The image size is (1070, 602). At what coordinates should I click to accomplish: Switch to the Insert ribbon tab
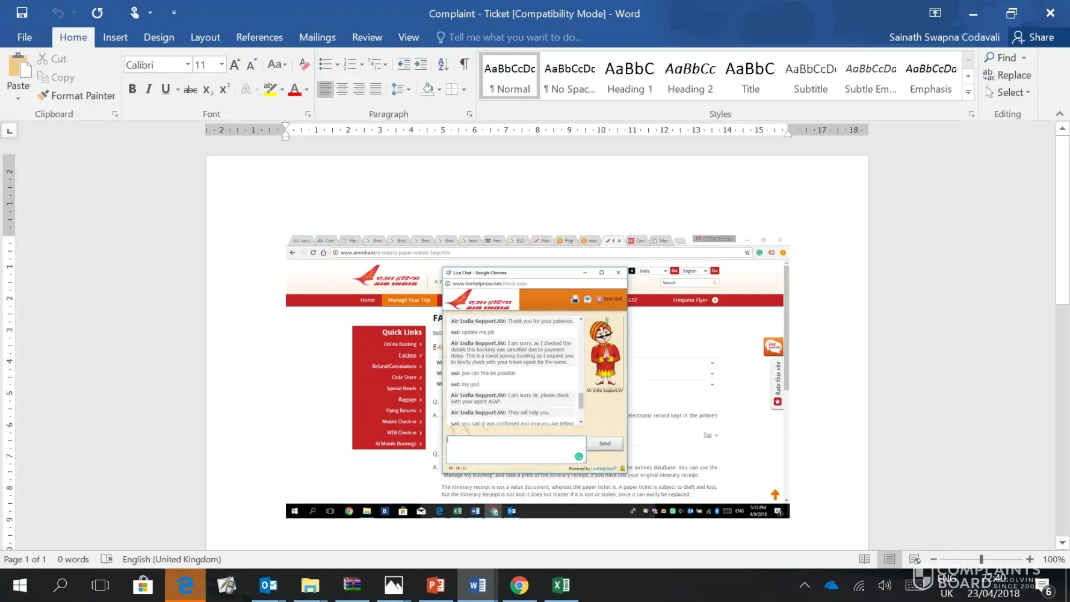[x=115, y=37]
